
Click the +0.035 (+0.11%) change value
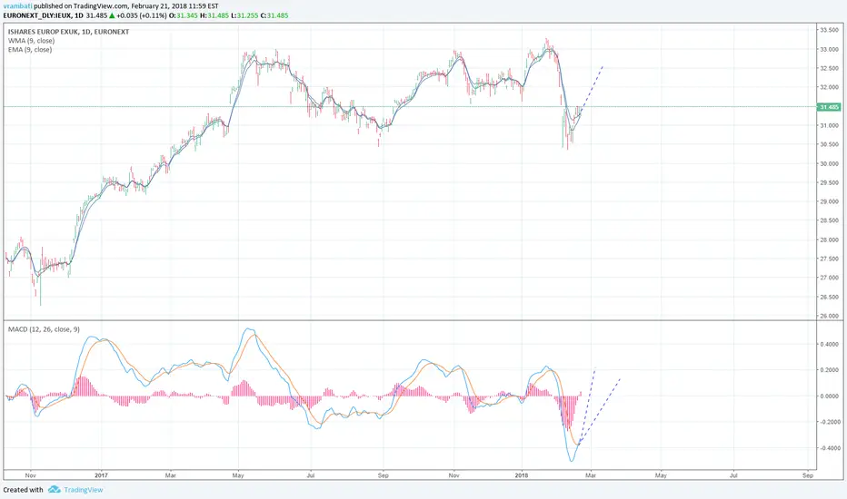[142, 15]
